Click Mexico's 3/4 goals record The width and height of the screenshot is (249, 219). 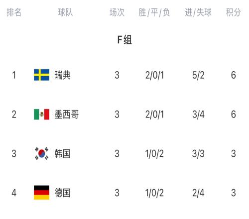click(198, 114)
